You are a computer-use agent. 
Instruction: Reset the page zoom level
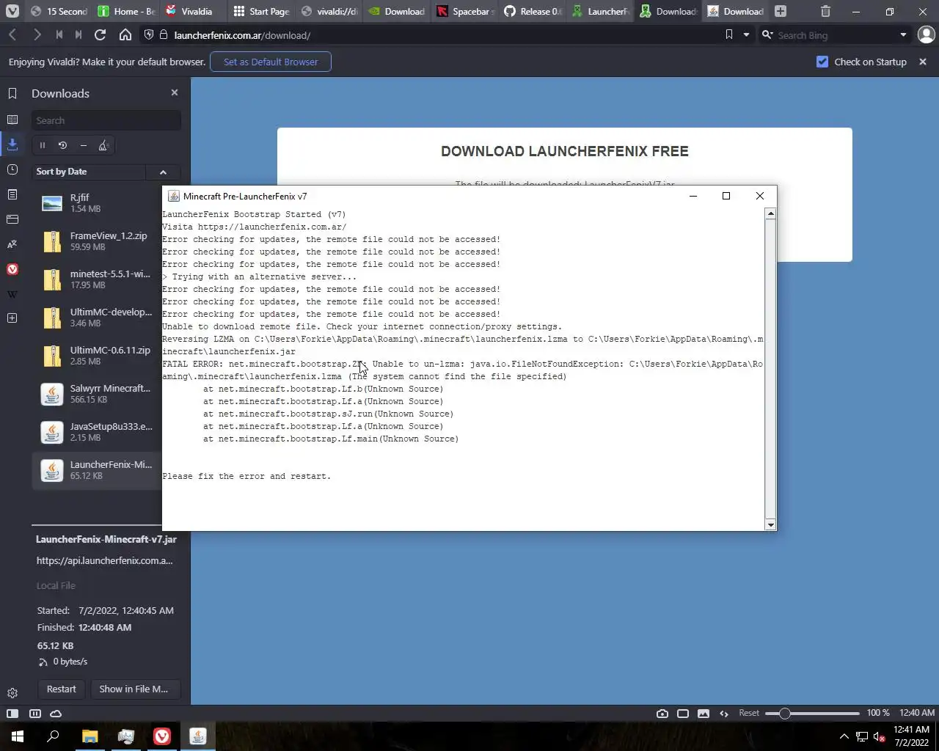(x=749, y=713)
